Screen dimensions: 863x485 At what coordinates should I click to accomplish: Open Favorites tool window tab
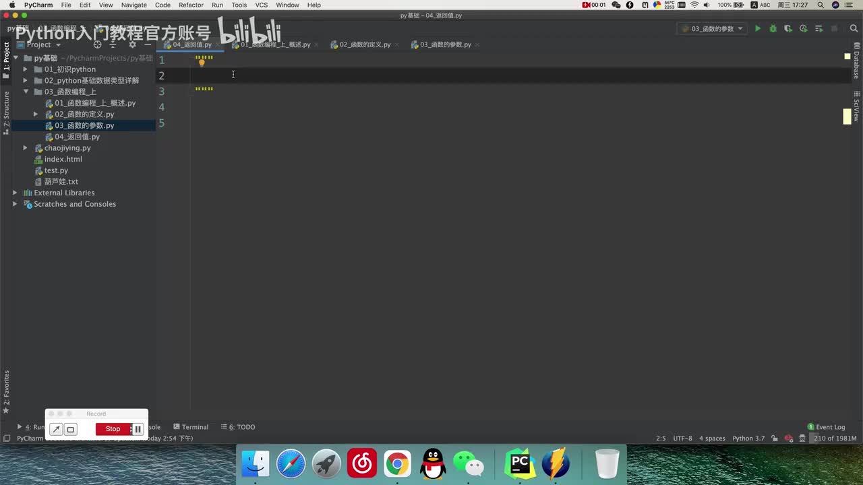point(6,392)
